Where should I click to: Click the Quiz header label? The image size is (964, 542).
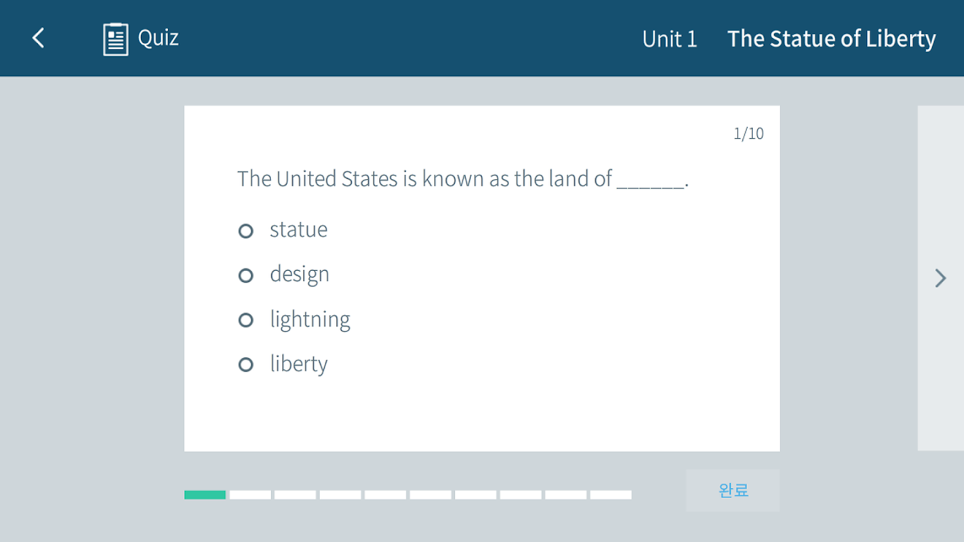tap(158, 38)
